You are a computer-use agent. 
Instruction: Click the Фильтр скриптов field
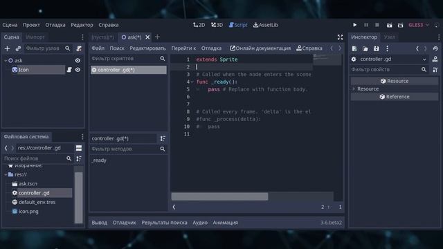pyautogui.click(x=129, y=58)
